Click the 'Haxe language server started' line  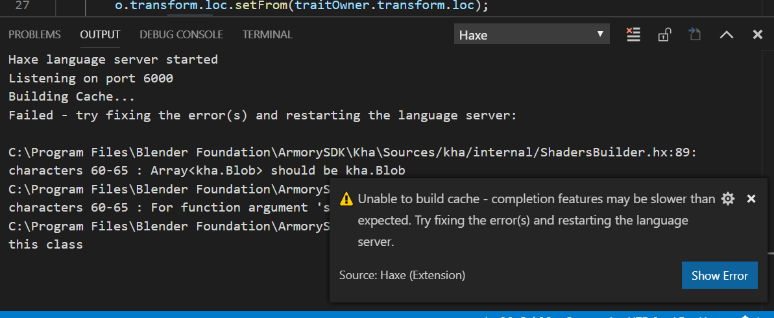pyautogui.click(x=113, y=60)
